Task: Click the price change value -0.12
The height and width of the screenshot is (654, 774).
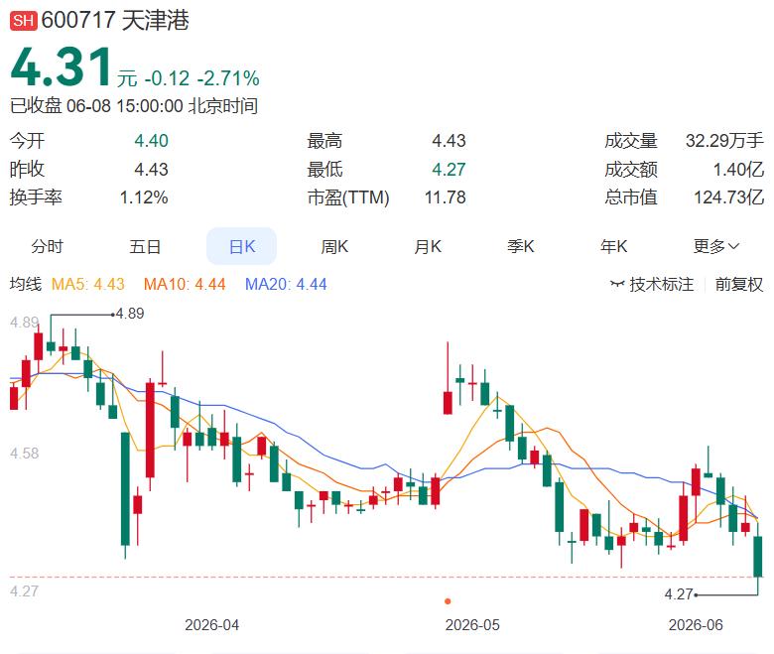Action: coord(167,78)
